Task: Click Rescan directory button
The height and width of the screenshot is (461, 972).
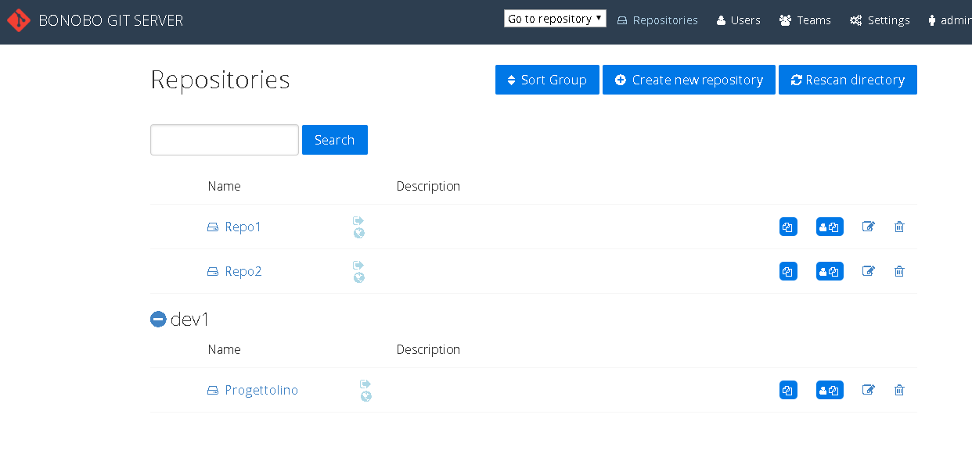Action: click(848, 80)
